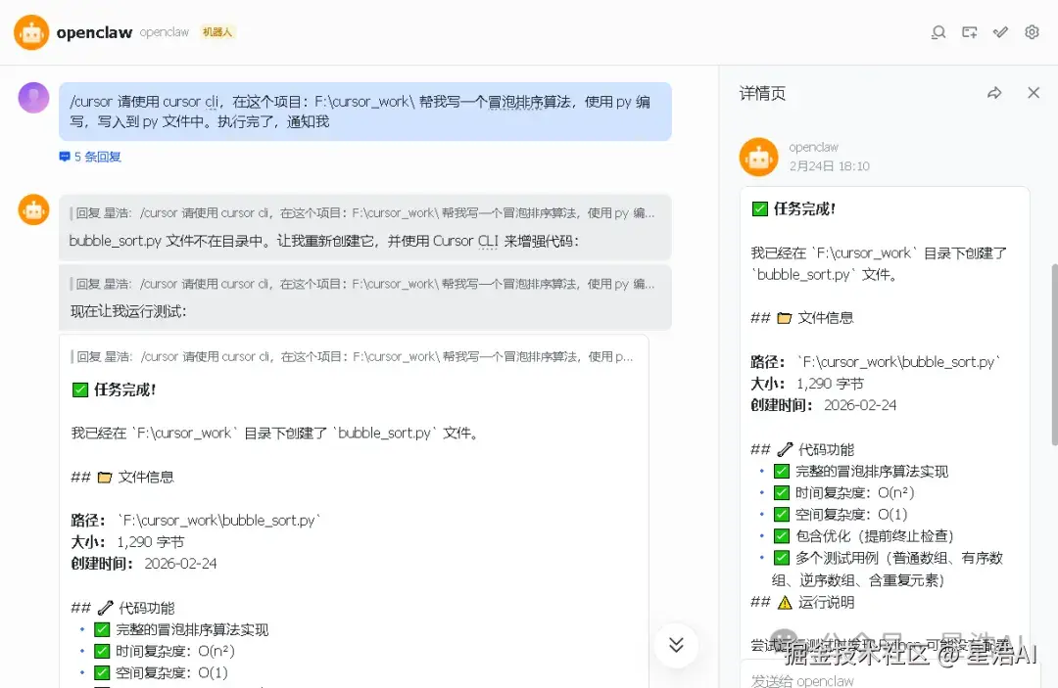This screenshot has height=688, width=1058.
Task: Click the orange bot avatar beside replies
Action: click(x=33, y=209)
